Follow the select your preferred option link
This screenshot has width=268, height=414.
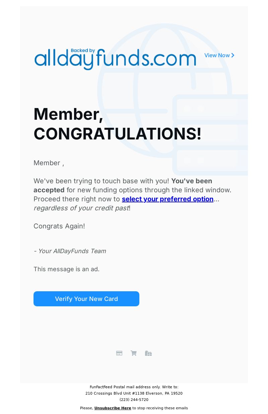[167, 199]
